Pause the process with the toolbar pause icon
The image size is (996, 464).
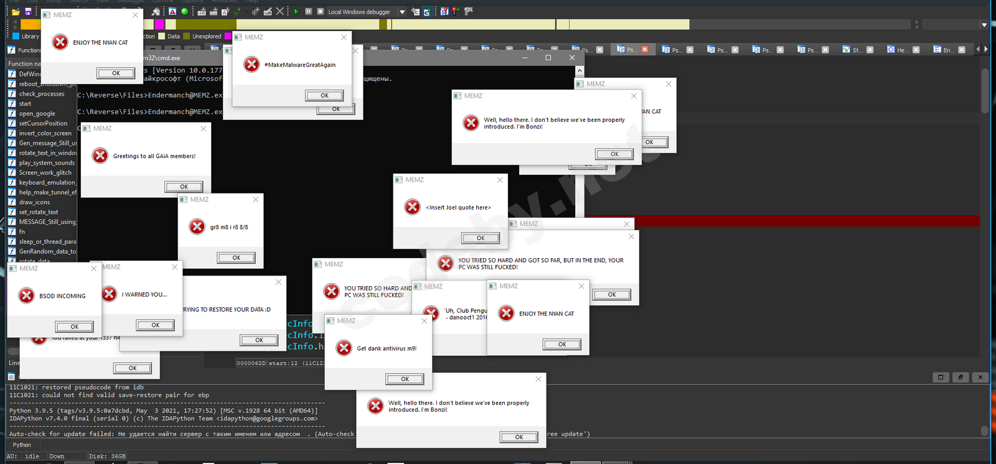tap(308, 11)
